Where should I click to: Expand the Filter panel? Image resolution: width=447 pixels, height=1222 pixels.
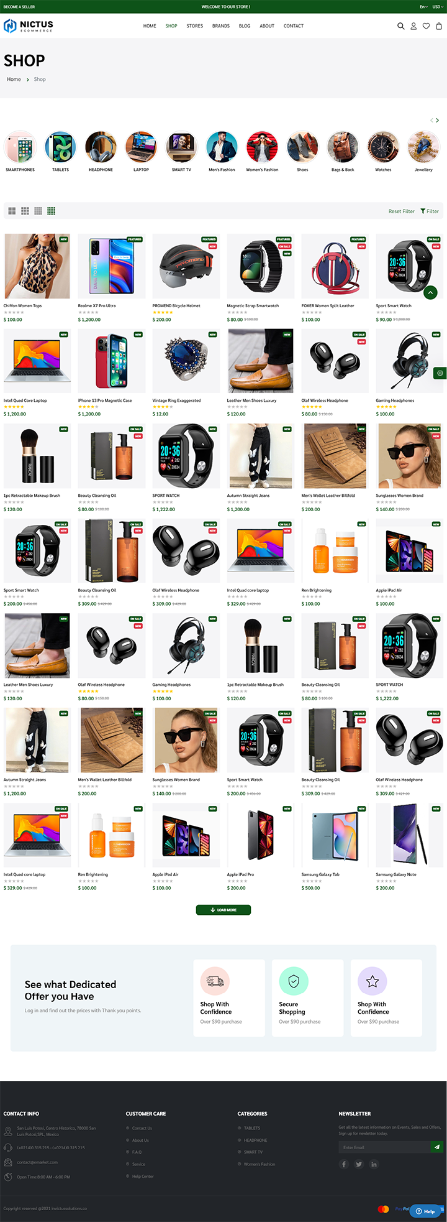coord(430,211)
